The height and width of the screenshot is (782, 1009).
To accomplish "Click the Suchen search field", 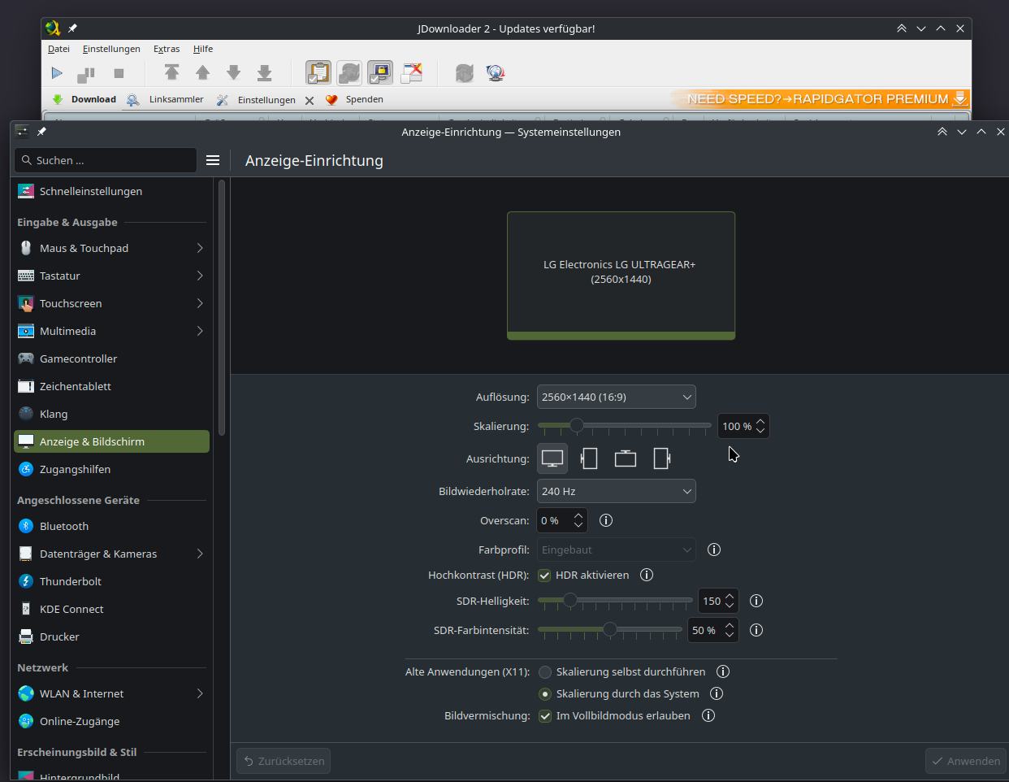I will pos(105,160).
